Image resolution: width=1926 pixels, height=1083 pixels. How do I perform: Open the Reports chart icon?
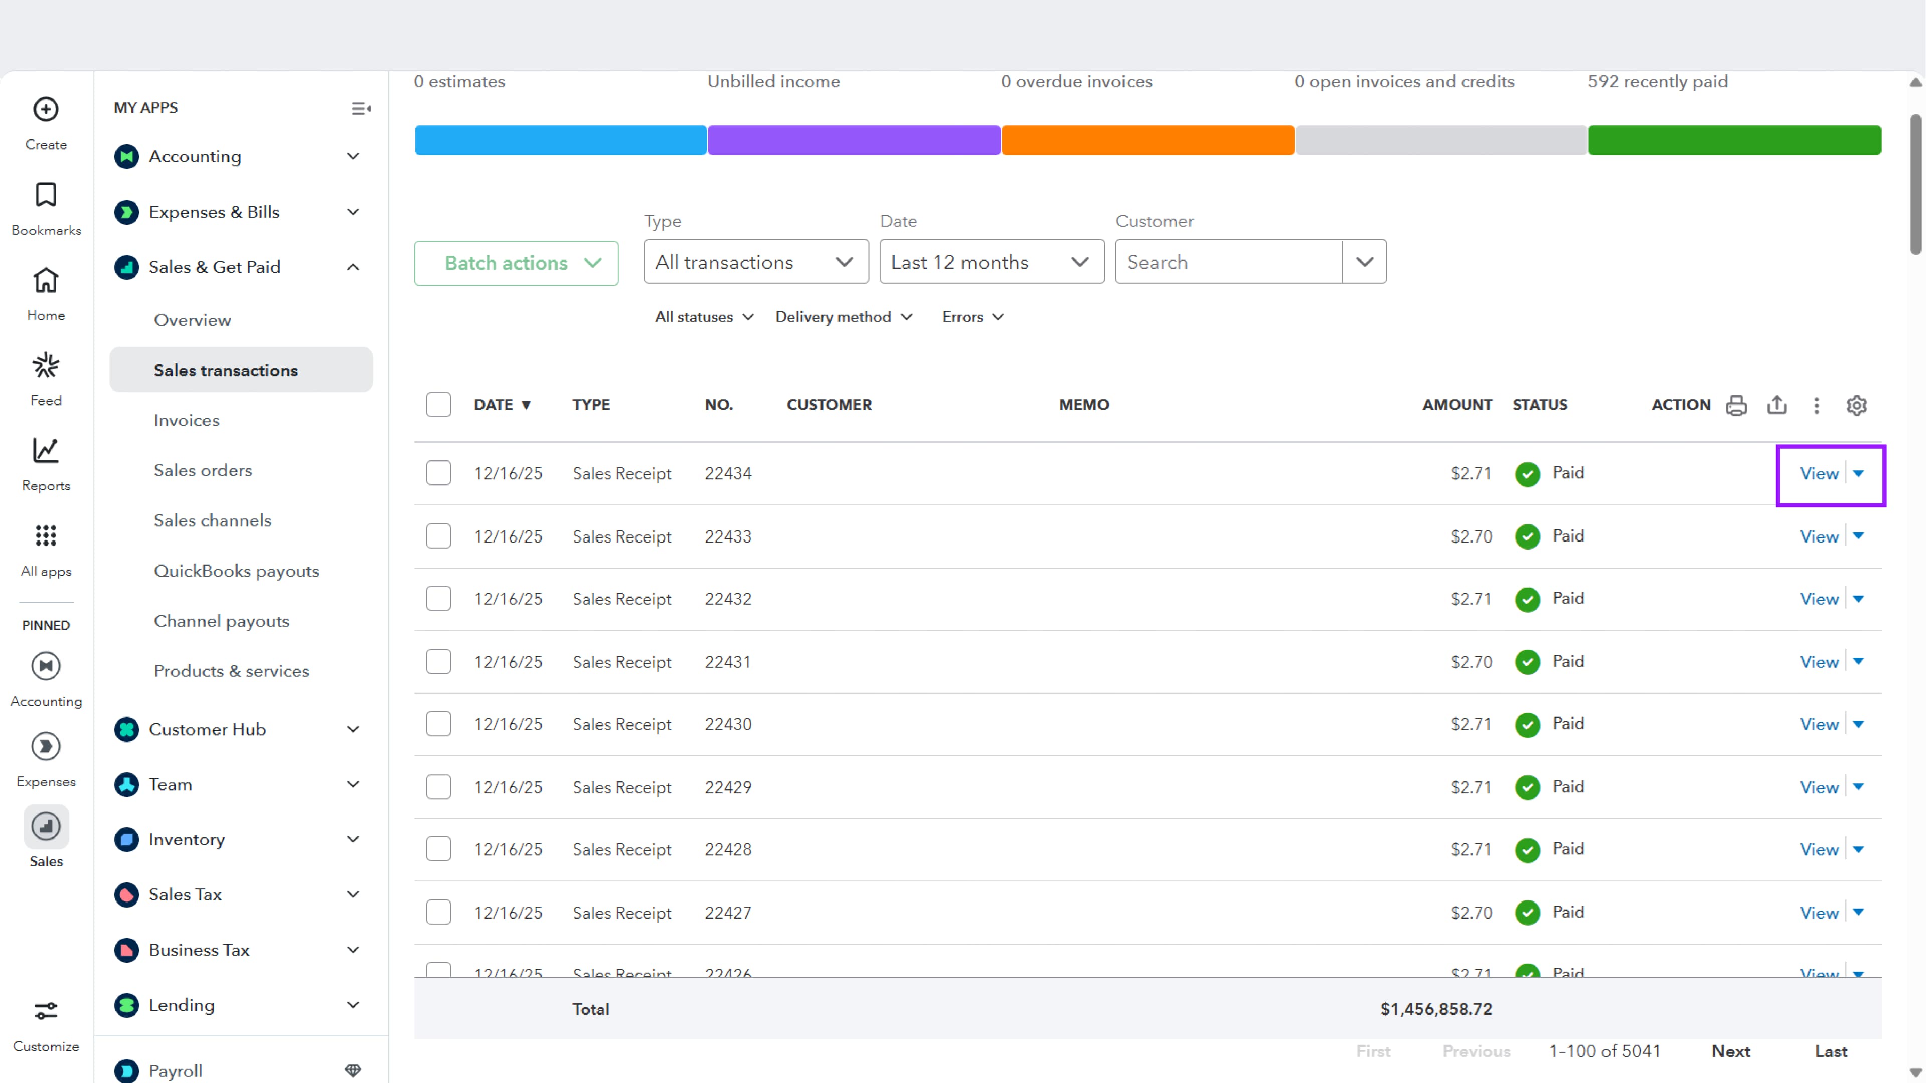coord(46,451)
